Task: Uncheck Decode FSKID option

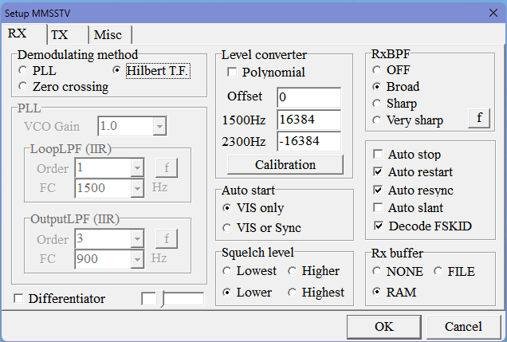Action: pyautogui.click(x=379, y=226)
